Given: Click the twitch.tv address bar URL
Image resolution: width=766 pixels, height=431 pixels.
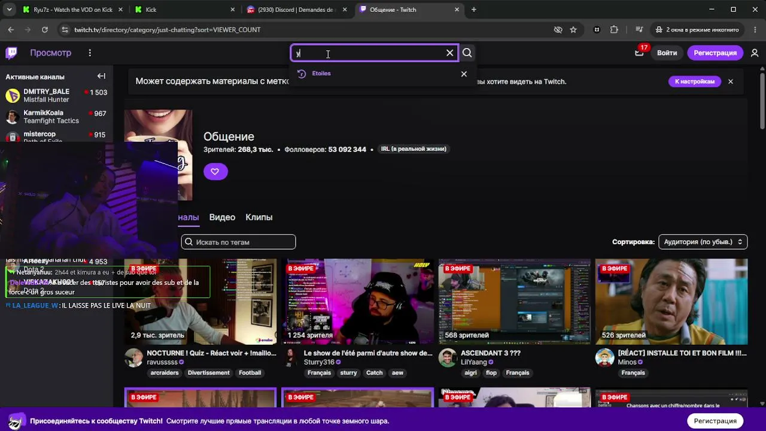Looking at the screenshot, I should pyautogui.click(x=168, y=29).
